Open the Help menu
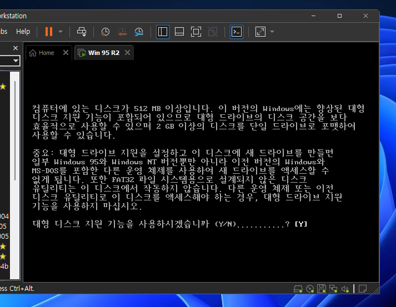Screen dimensions: 396x307 pyautogui.click(x=23, y=32)
